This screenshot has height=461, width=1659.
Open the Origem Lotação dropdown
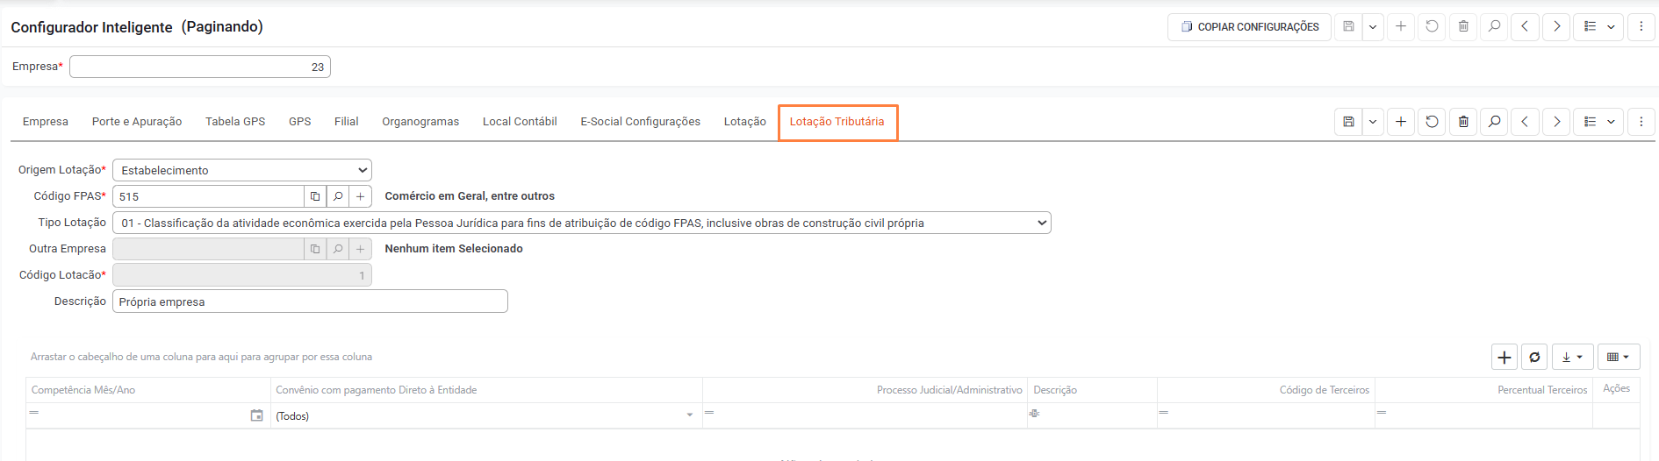[x=242, y=170]
